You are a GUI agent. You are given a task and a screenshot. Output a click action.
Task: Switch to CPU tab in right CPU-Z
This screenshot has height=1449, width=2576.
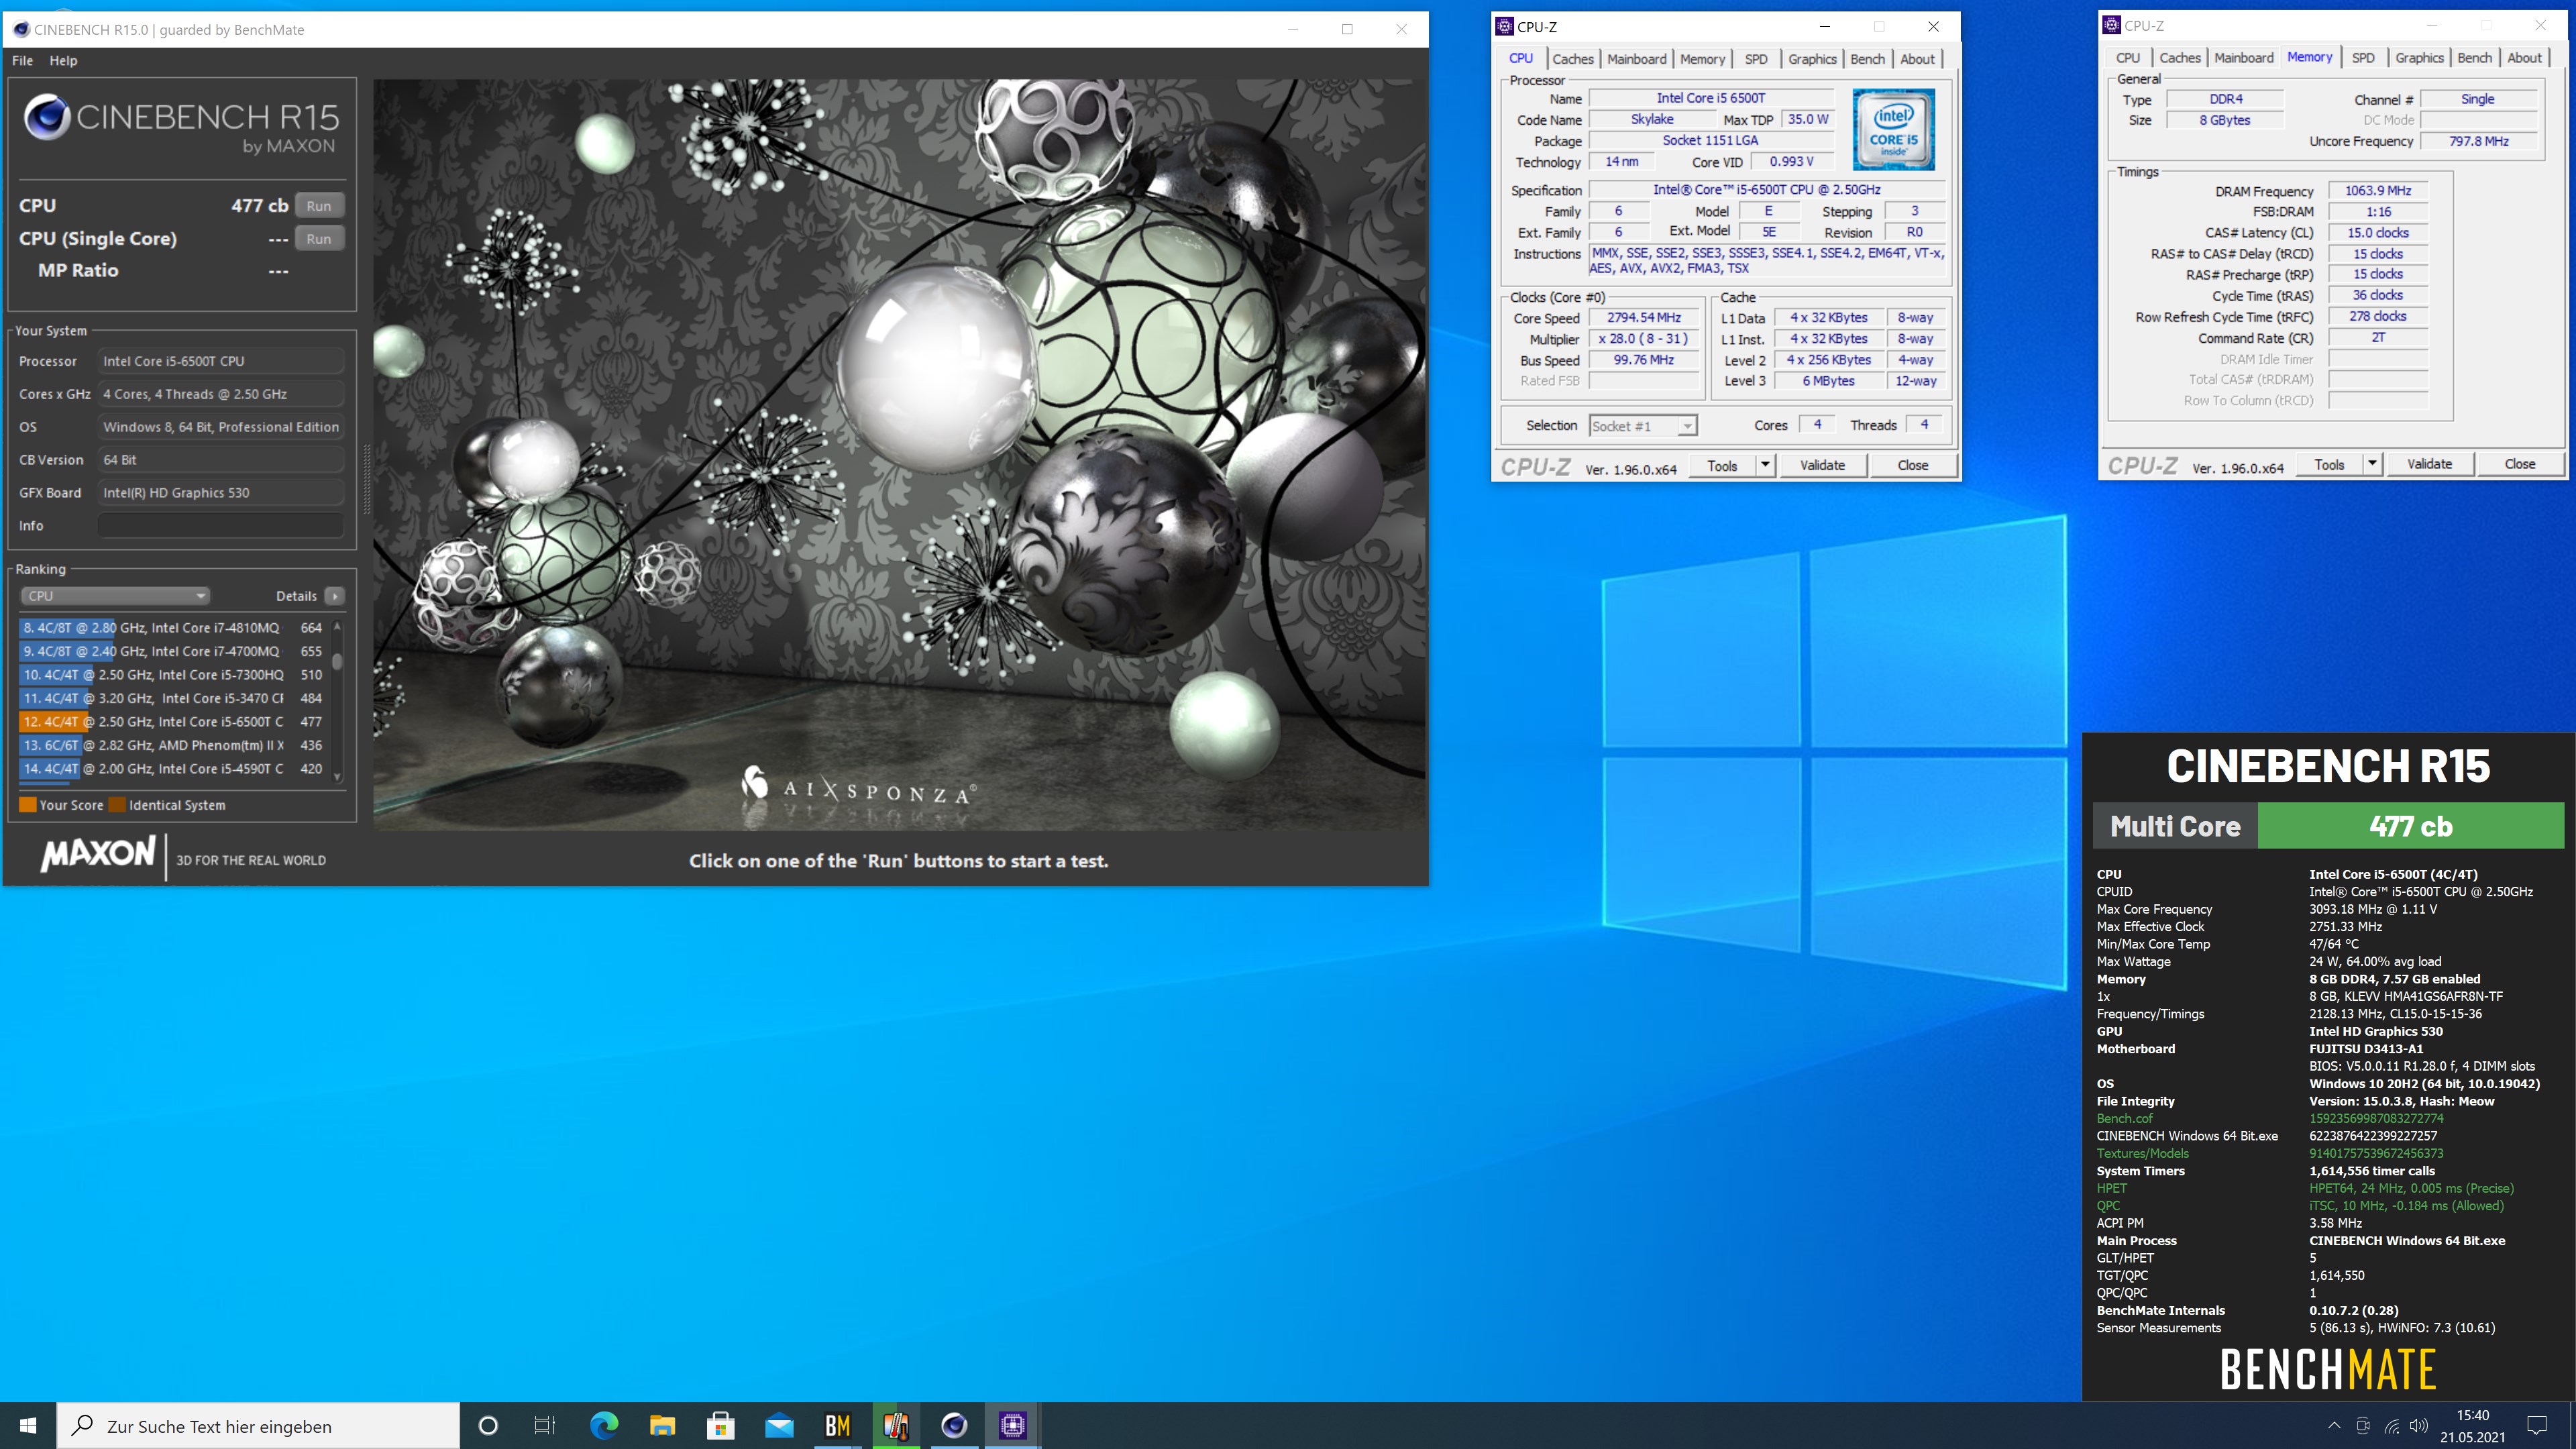(x=2127, y=58)
